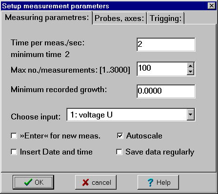Click the 'Time per meas./sec:' label
Screen dimensions: 218x194
(x=48, y=43)
